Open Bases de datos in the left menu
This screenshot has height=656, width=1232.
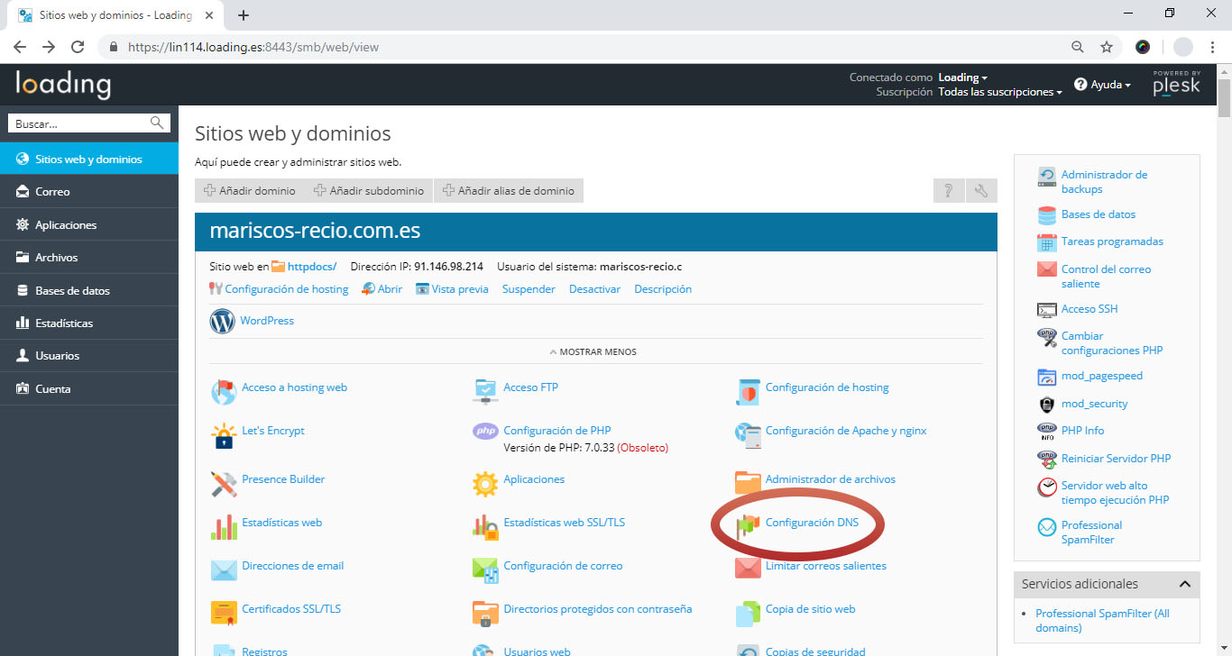89,290
